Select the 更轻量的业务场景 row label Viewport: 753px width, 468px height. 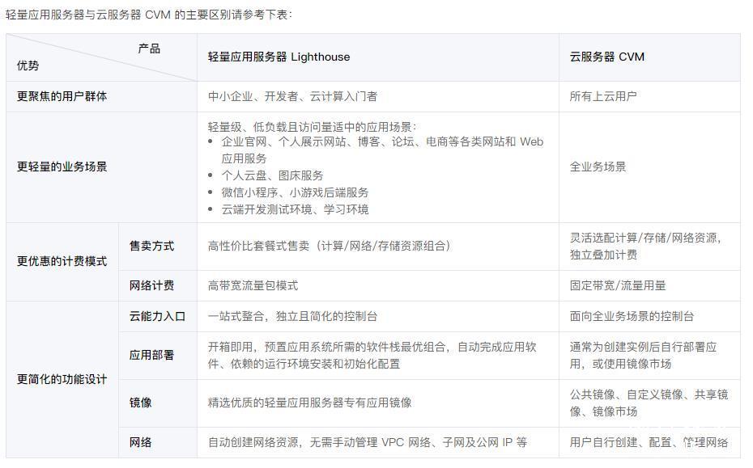[62, 167]
